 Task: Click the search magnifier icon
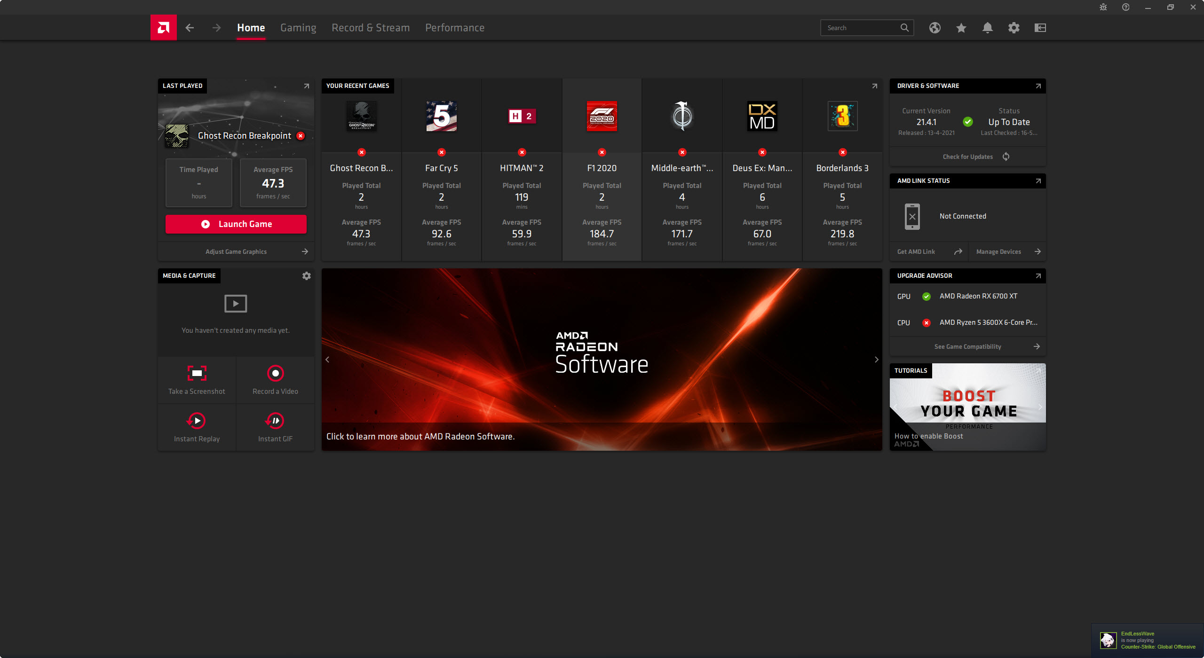tap(904, 28)
